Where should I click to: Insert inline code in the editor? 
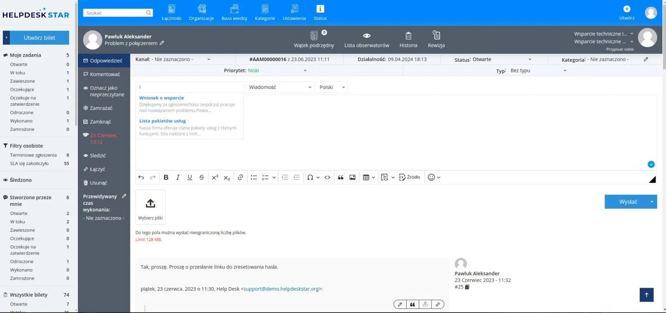click(x=327, y=177)
